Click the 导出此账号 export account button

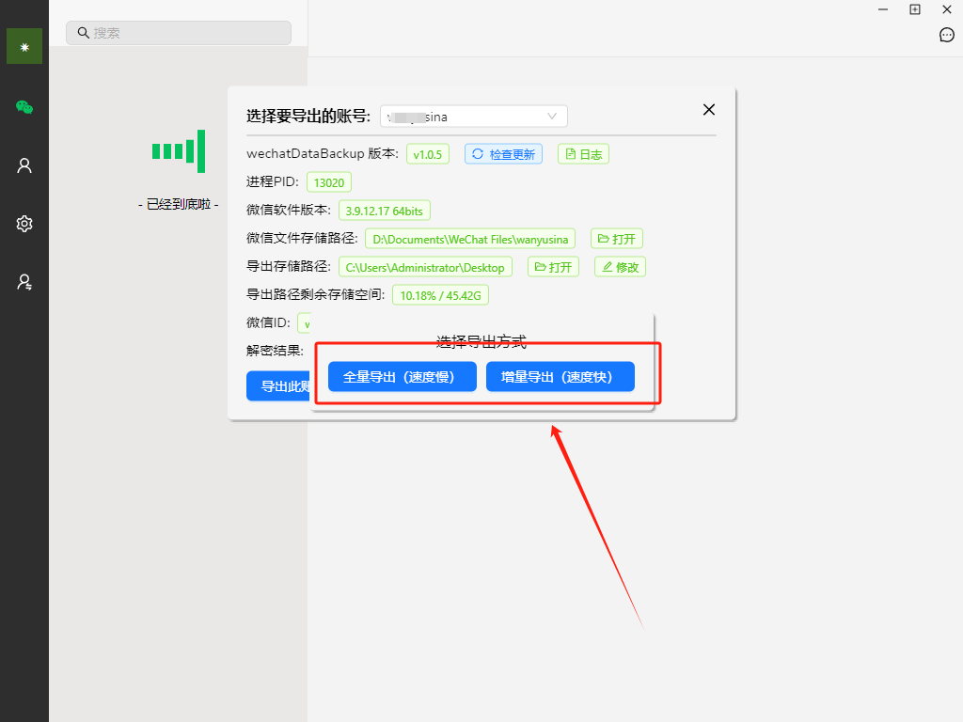(x=280, y=386)
